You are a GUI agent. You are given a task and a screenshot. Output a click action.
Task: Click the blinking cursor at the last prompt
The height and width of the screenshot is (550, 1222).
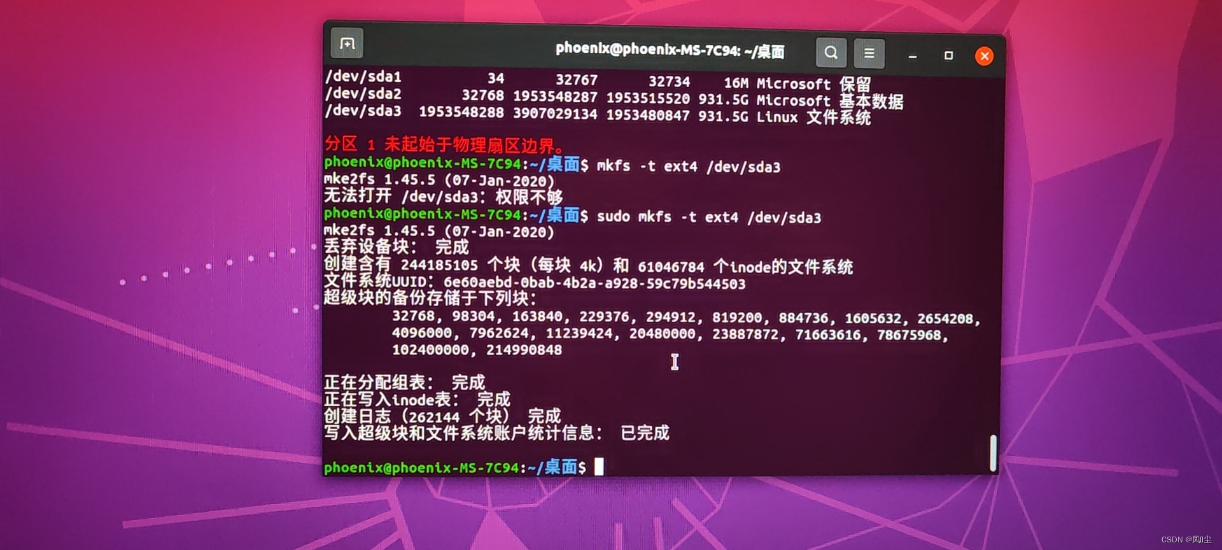click(x=599, y=467)
